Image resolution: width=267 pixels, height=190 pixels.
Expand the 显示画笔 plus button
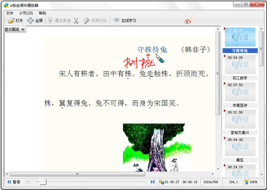pos(23,29)
